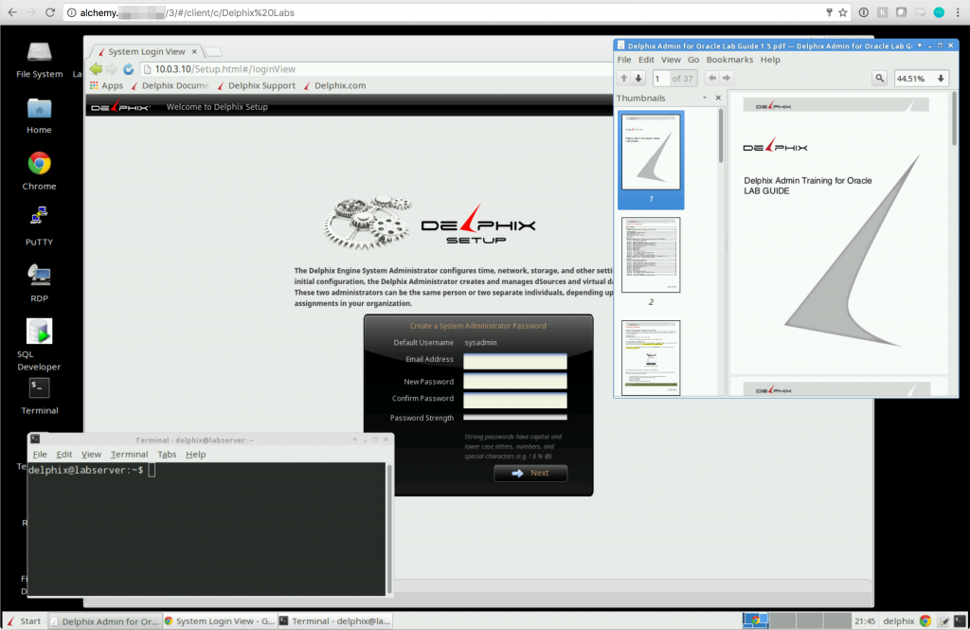Screen dimensions: 970x630
Task: Open the PDF zoom level dropdown
Action: point(941,79)
